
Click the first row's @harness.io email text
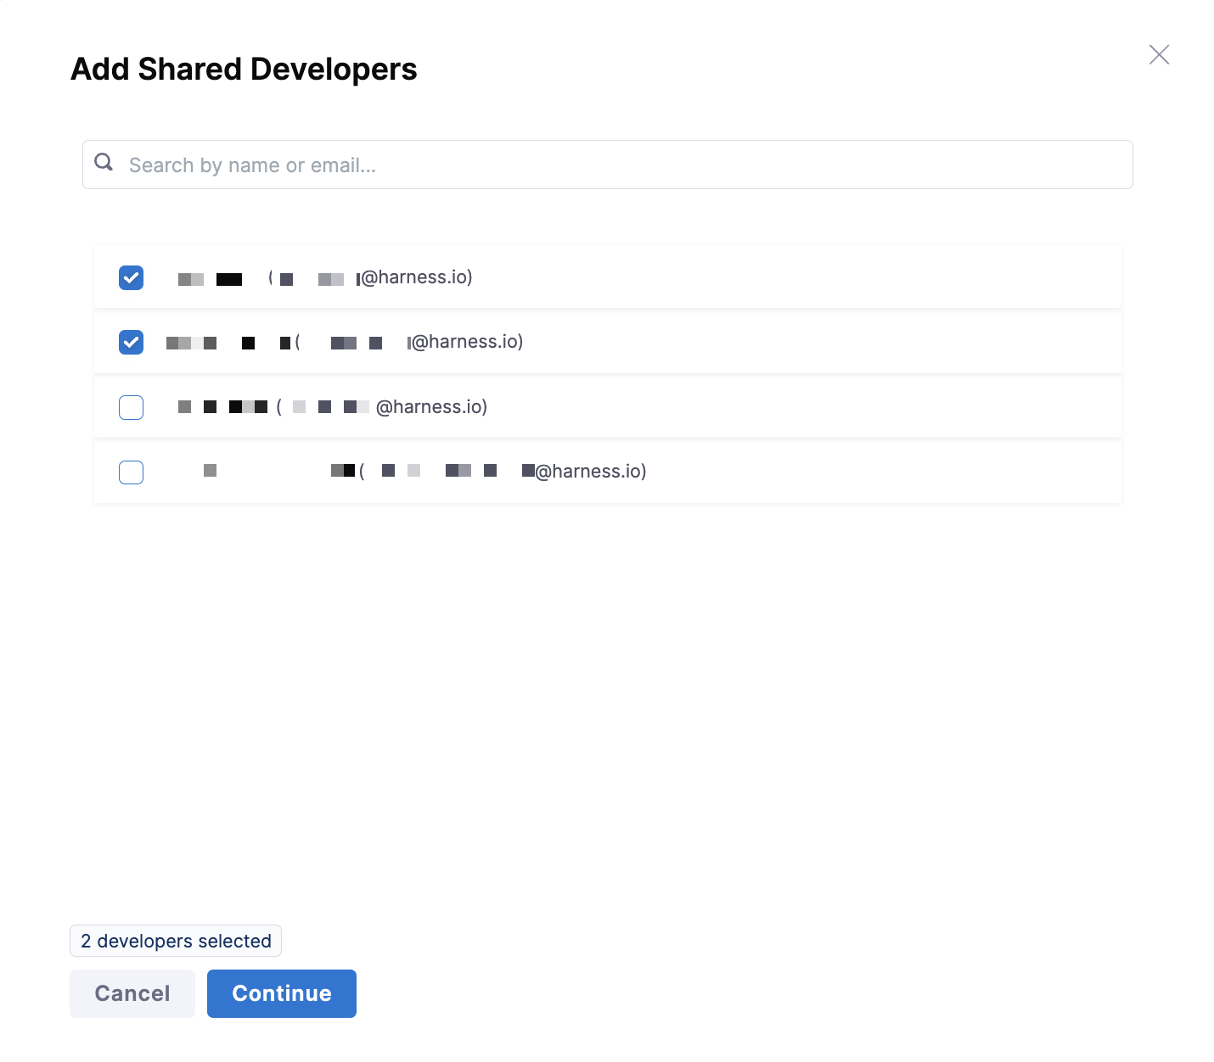click(416, 278)
